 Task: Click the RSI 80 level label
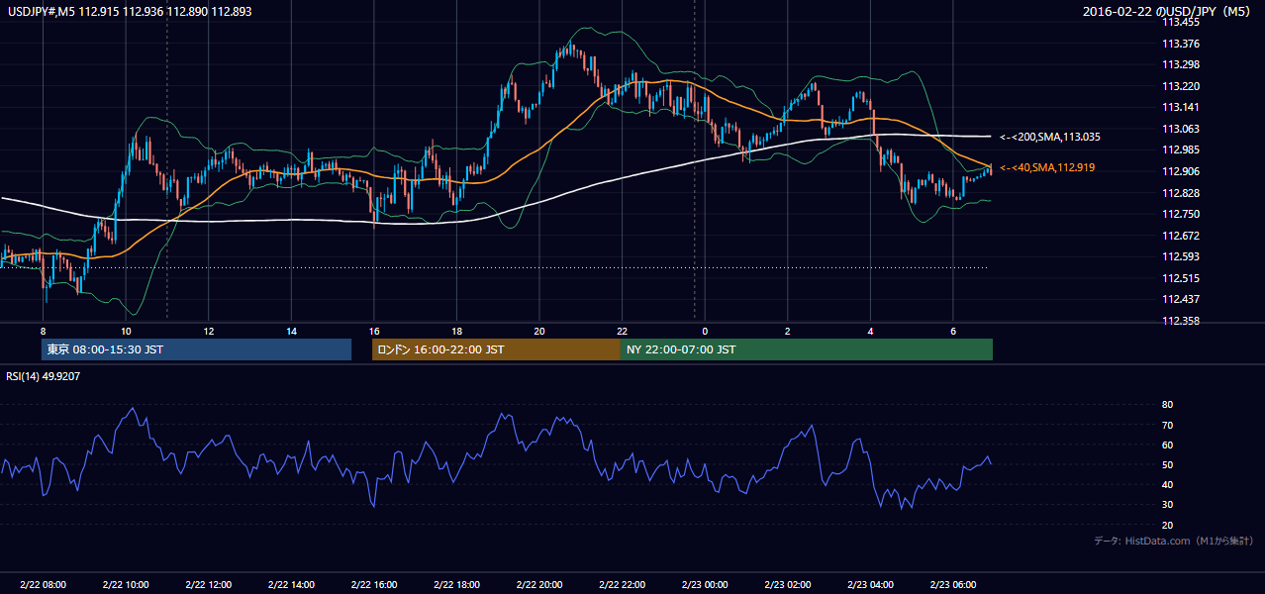(1168, 405)
